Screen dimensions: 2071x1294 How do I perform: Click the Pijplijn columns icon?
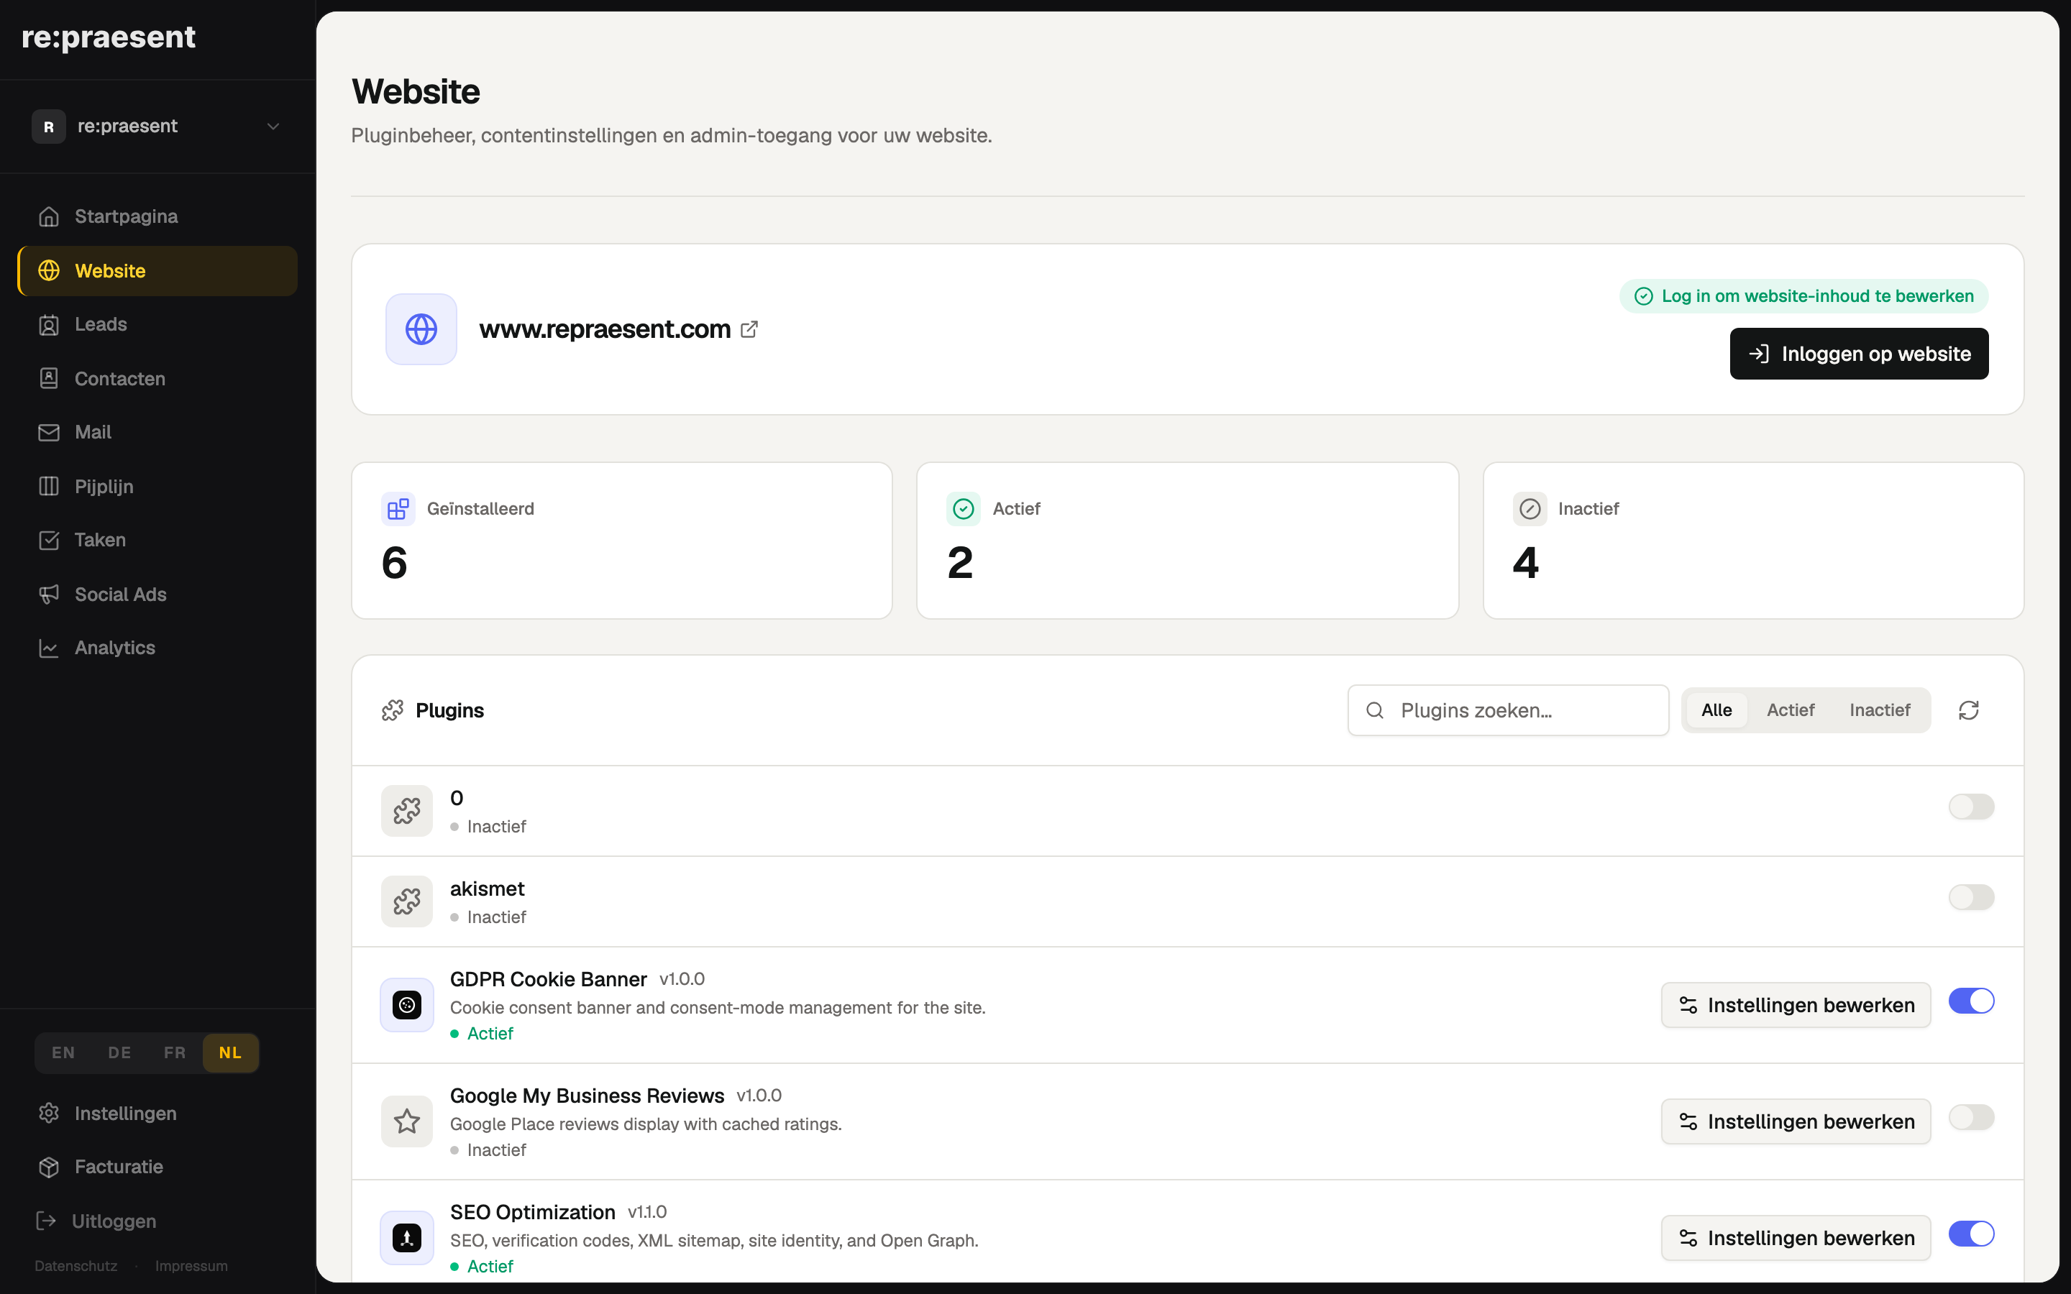point(49,486)
